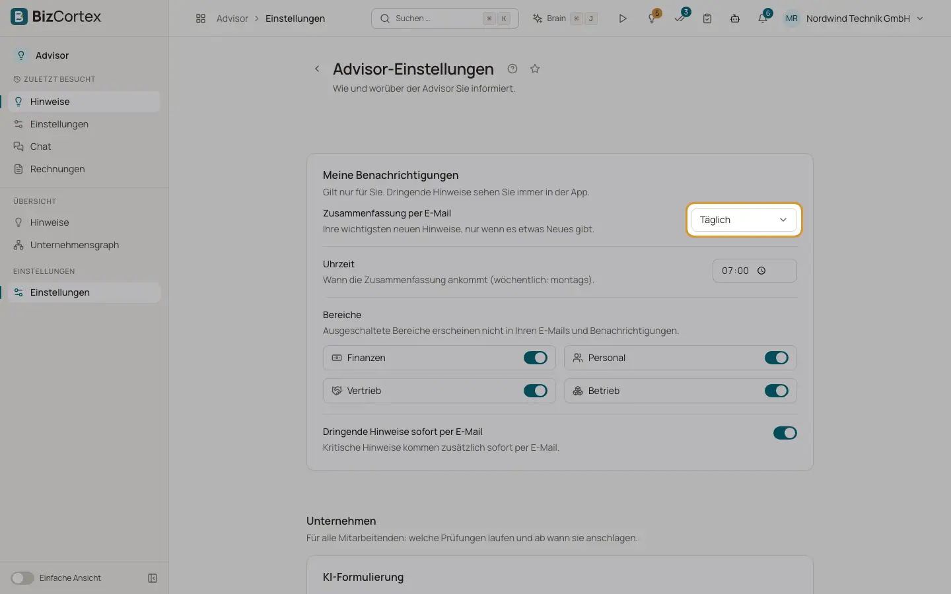
Task: Click the help question mark beside title
Action: pyautogui.click(x=512, y=69)
